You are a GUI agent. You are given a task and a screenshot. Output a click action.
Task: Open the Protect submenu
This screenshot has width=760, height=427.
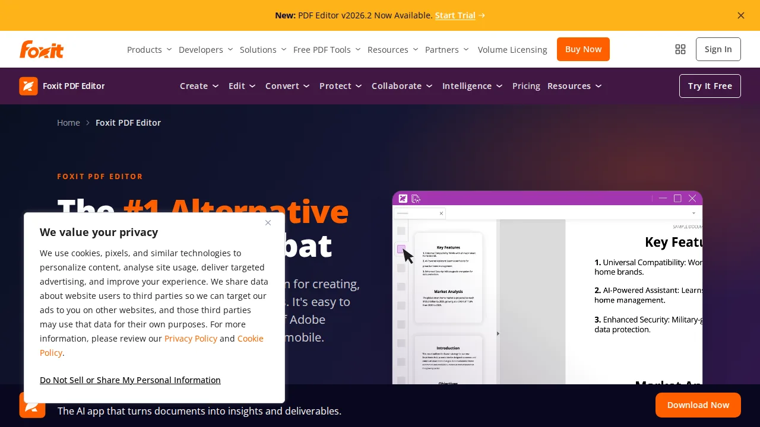coord(341,86)
